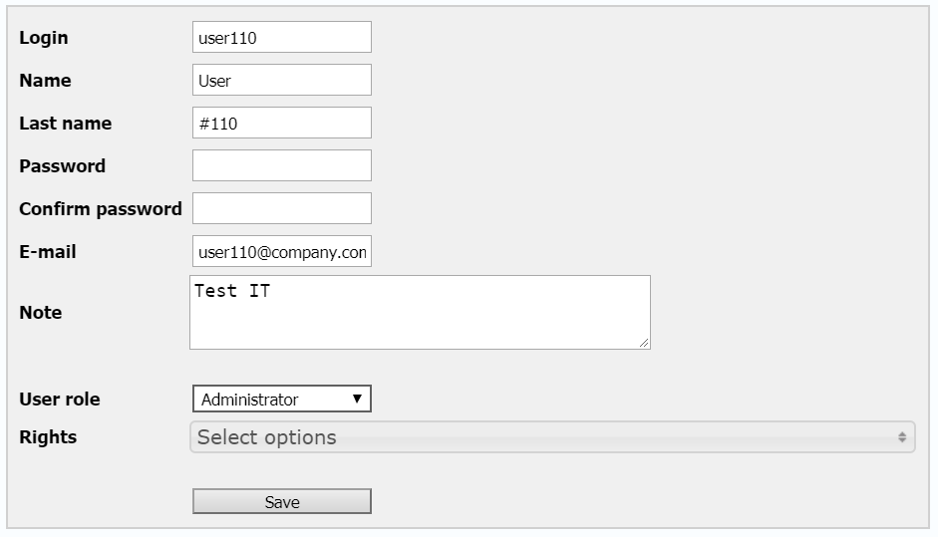938x537 pixels.
Task: Click the Last name field containing #110
Action: tap(281, 123)
